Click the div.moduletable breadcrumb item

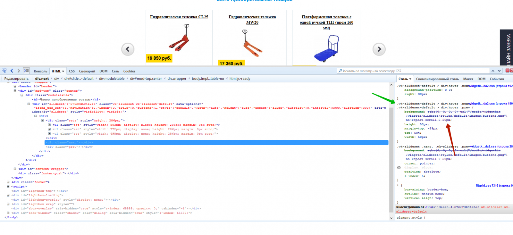click(112, 79)
